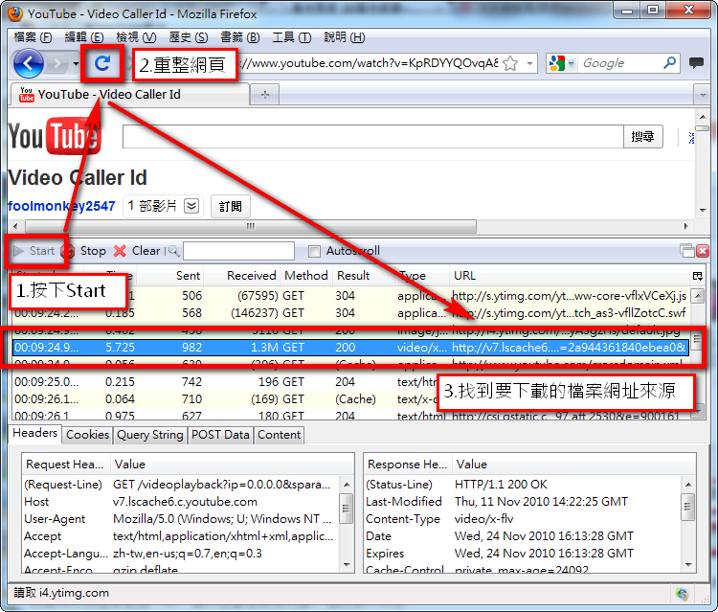Screen dimensions: 718x612
Task: Clear the request log with Clear
Action: 137,251
